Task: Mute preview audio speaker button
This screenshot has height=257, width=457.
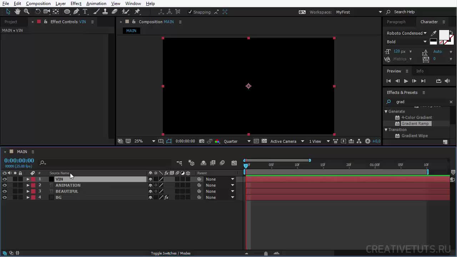Action: coord(447,81)
